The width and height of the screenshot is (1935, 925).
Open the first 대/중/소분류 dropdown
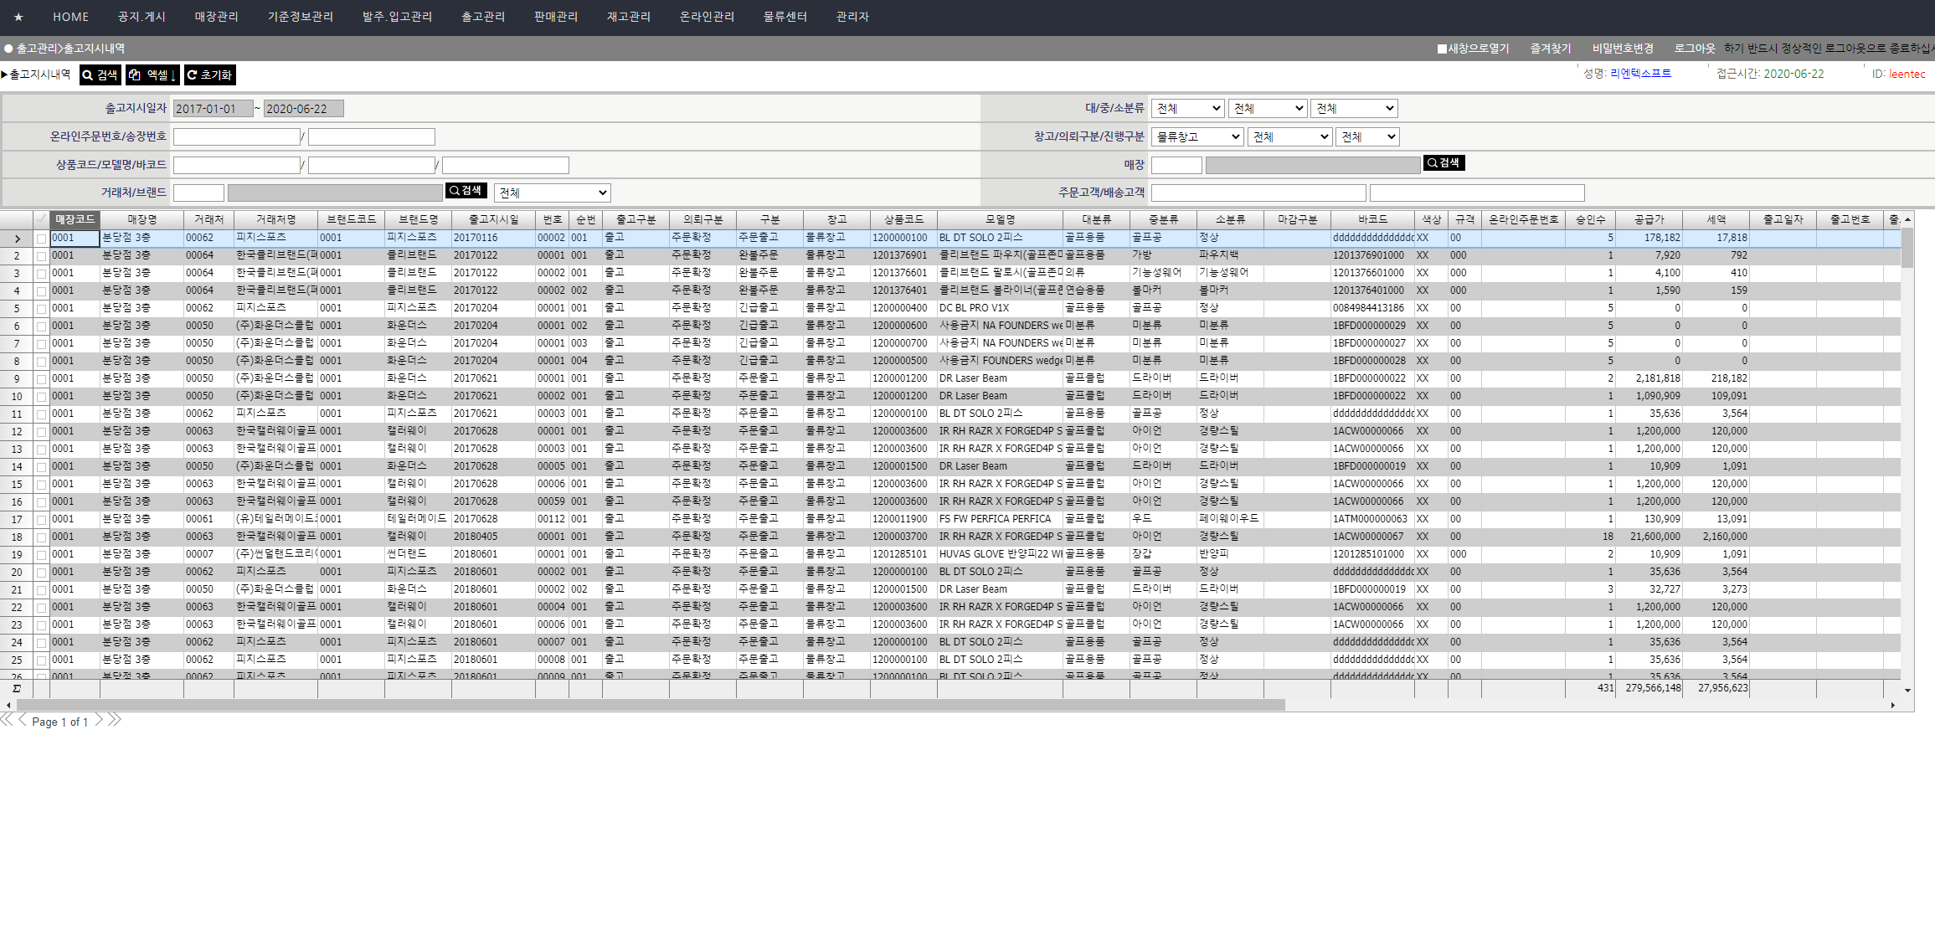click(x=1187, y=108)
